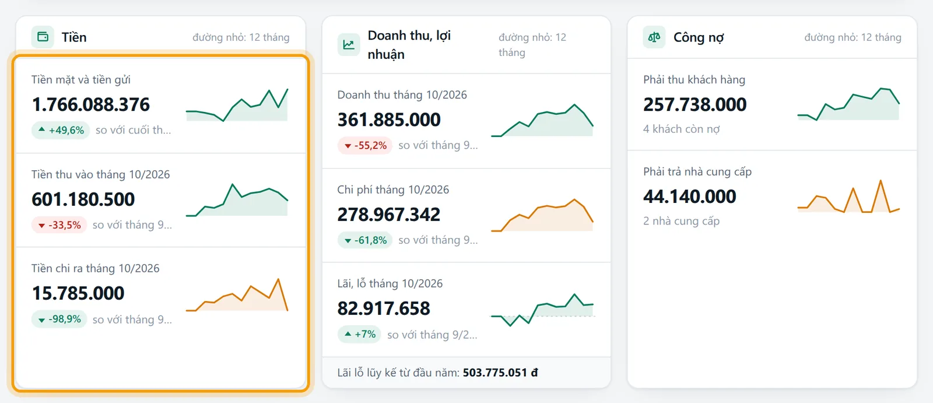
Task: Click the +49,6% change badge
Action: [61, 130]
